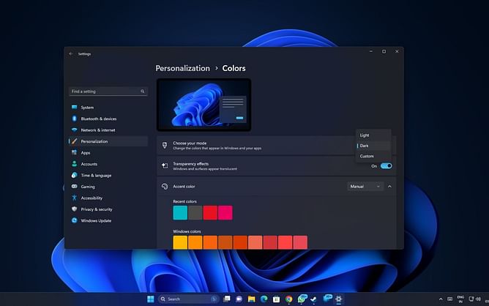Show hidden system tray icons

441,299
